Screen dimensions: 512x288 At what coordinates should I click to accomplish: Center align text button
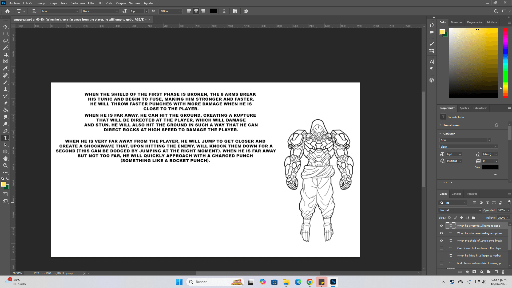[x=196, y=11]
